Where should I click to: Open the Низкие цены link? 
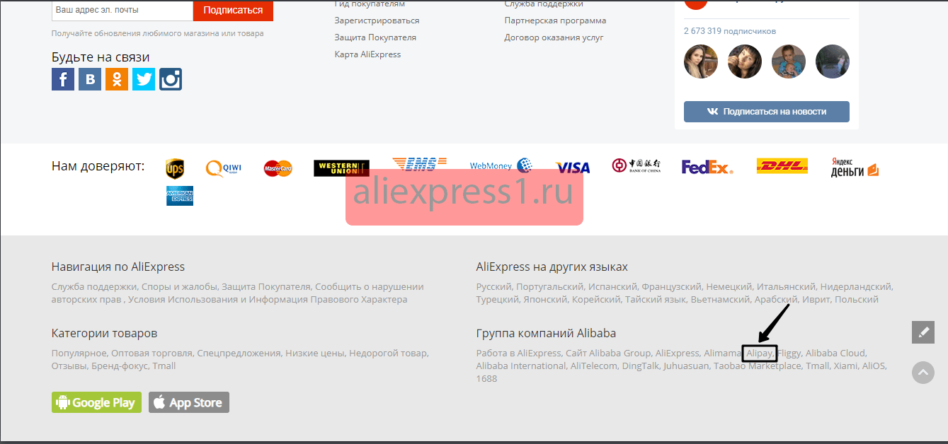coord(315,354)
